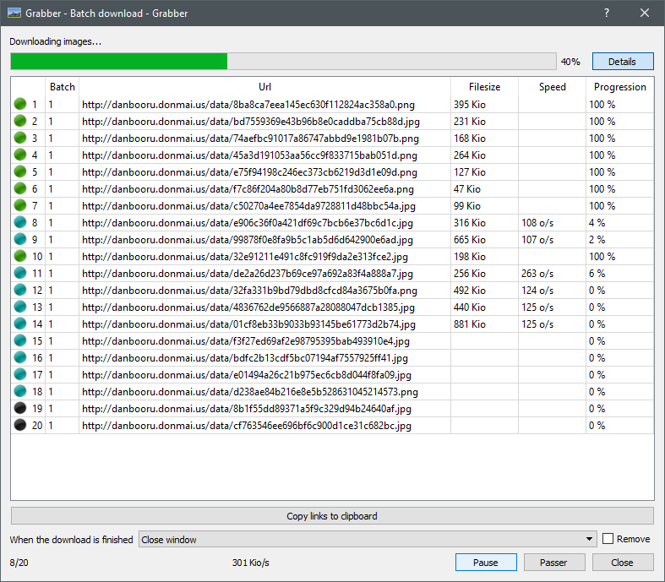Screen dimensions: 665x582
Task: Select the URL ending 45a3d191053aa56cc9f833715bab051d.png
Action: pyautogui.click(x=249, y=155)
